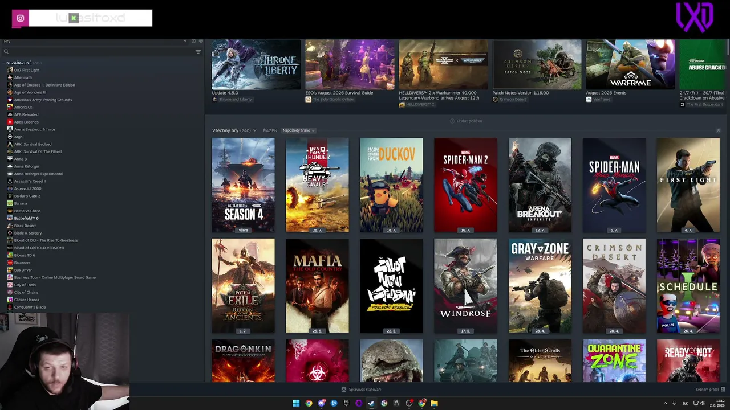Open the recent activity clock icon in the library sidebar
Viewport: 730px width, 410px height.
tap(194, 41)
